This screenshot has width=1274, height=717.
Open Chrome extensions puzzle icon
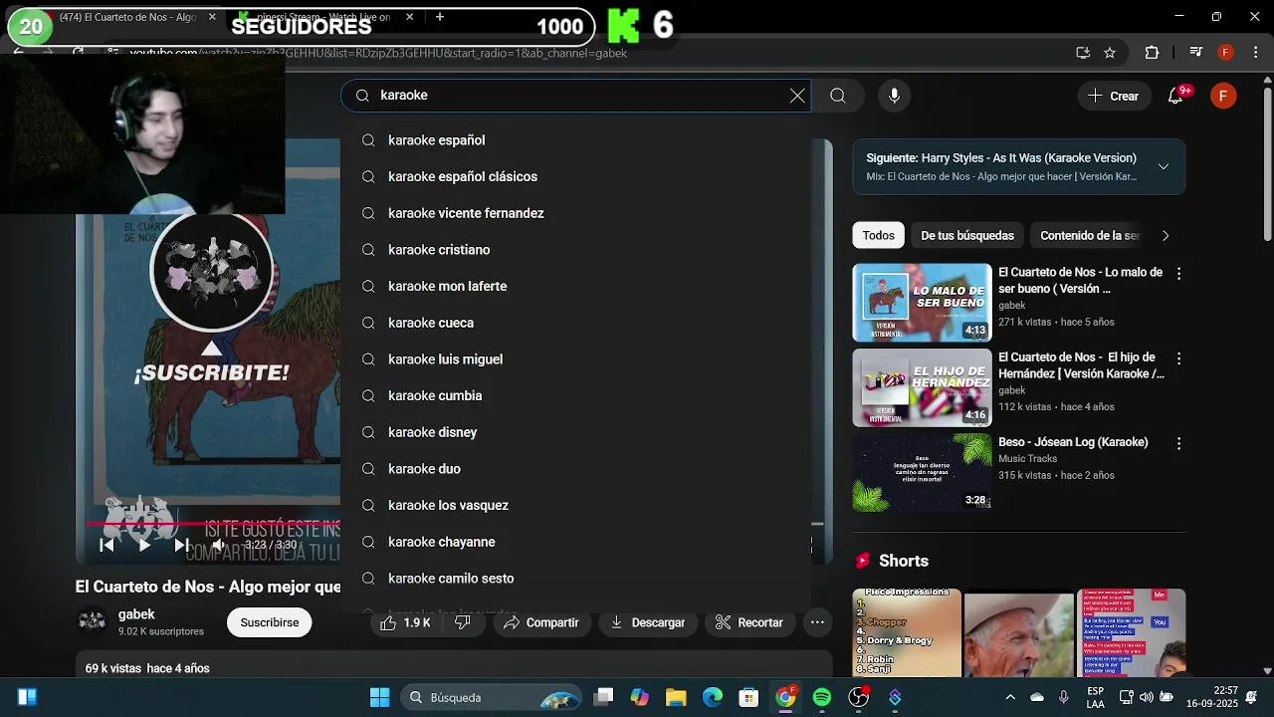click(1153, 53)
